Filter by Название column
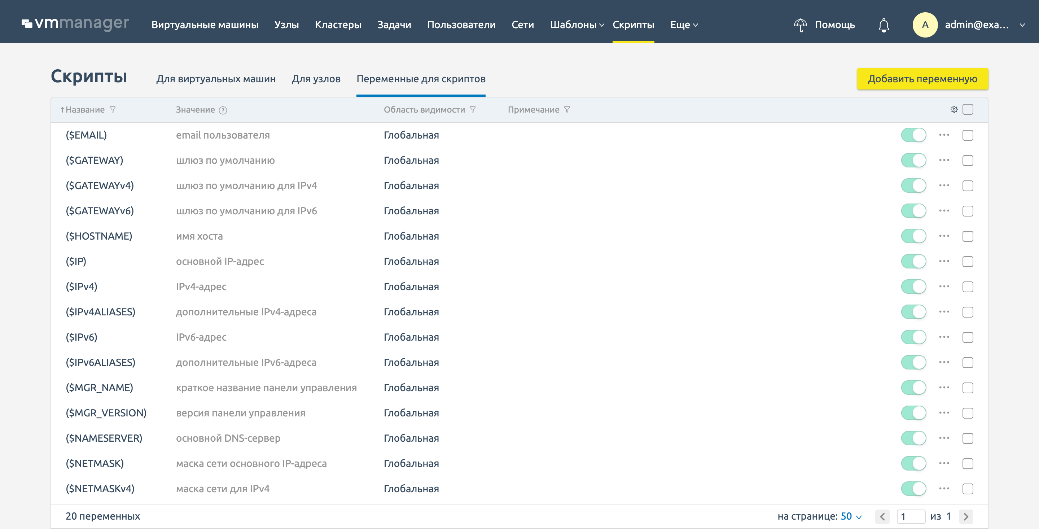Screen dimensions: 1039x529 tap(113, 110)
